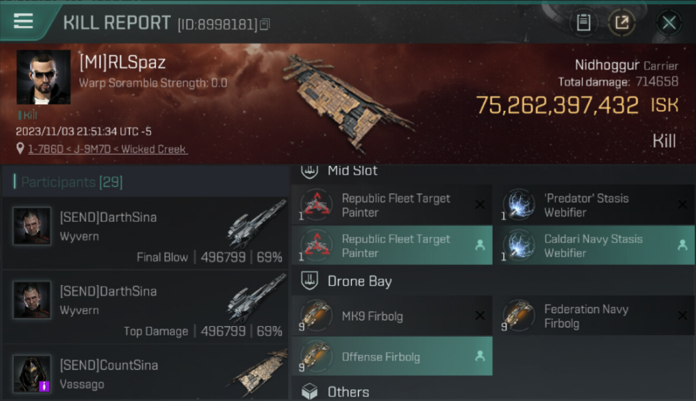Toggle person marker on Offense Firbolg
The image size is (696, 401).
click(x=480, y=356)
